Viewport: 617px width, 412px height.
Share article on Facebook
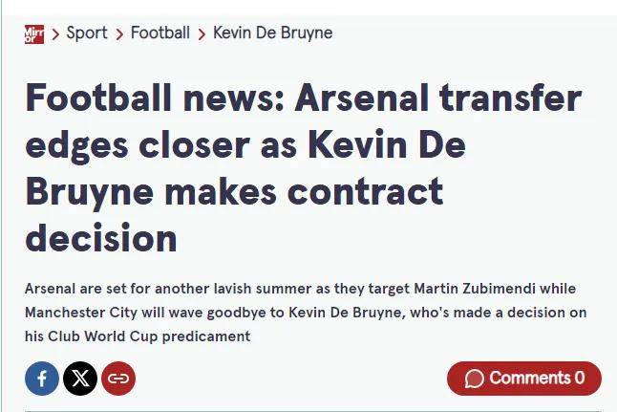[42, 379]
